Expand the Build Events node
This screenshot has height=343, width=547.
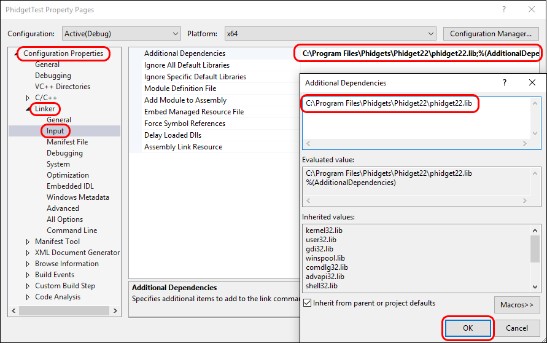(x=28, y=275)
